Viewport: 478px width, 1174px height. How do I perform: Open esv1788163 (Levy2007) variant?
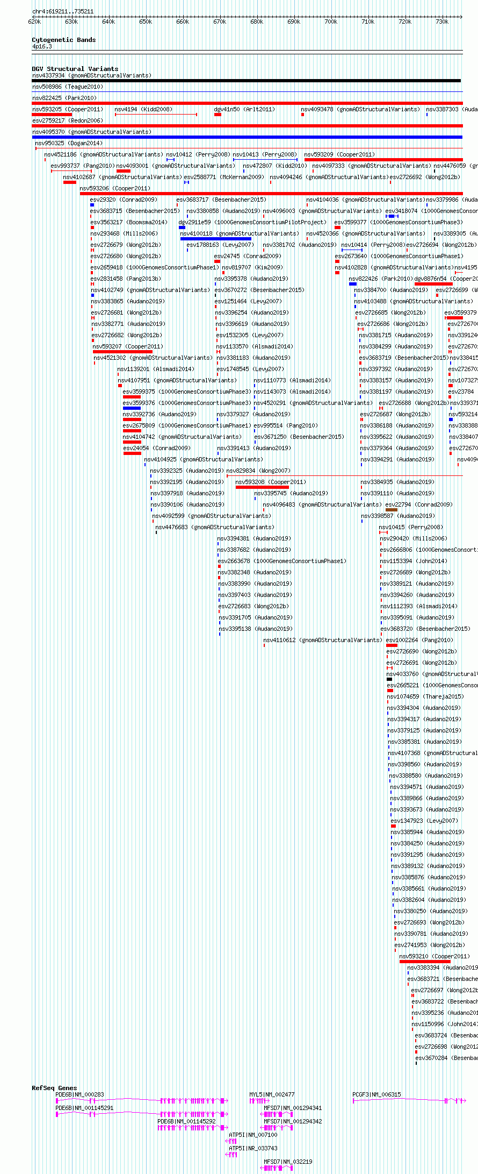click(x=220, y=245)
